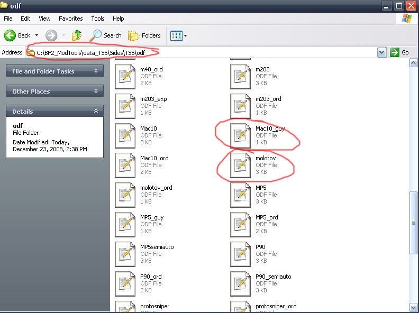Select the P90_ord file icon

(x=125, y=284)
